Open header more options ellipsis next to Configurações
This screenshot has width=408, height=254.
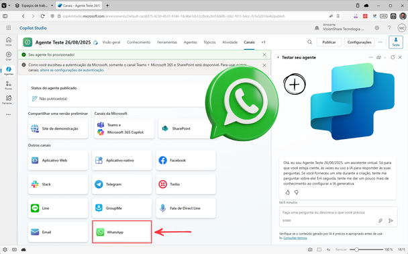(x=380, y=42)
